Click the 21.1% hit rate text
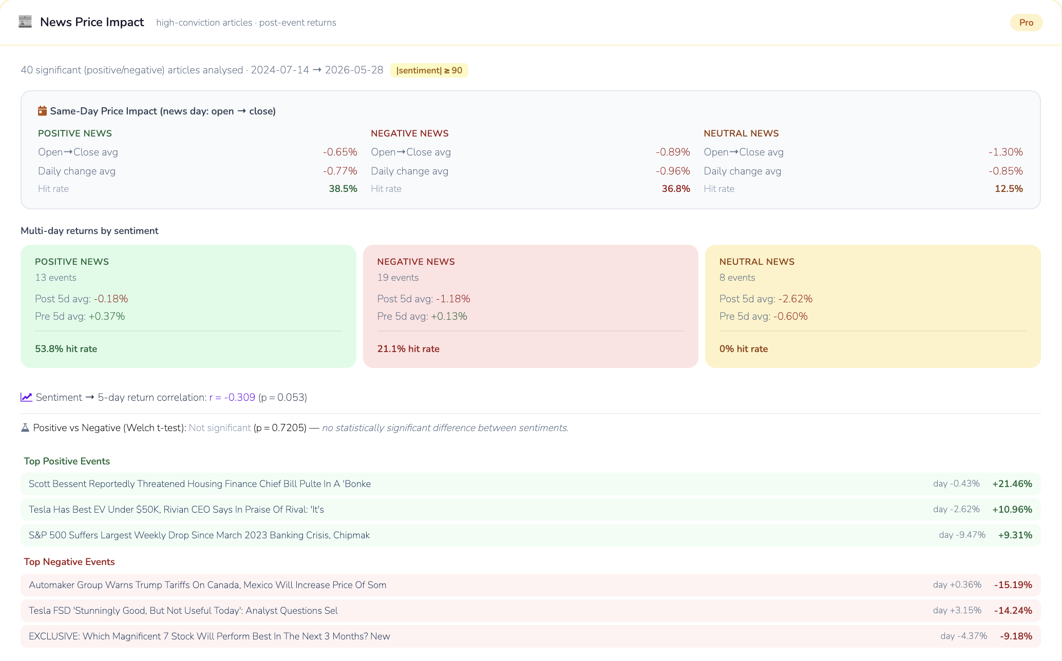 click(408, 349)
